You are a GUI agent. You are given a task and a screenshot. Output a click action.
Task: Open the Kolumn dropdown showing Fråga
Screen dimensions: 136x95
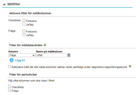pyautogui.click(x=22, y=55)
